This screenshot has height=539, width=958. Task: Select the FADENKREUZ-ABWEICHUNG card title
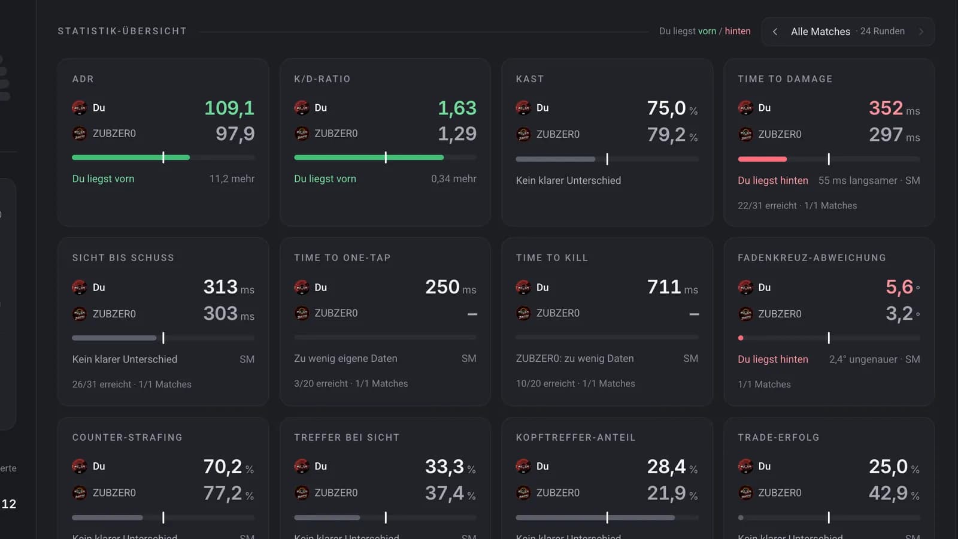tap(812, 258)
